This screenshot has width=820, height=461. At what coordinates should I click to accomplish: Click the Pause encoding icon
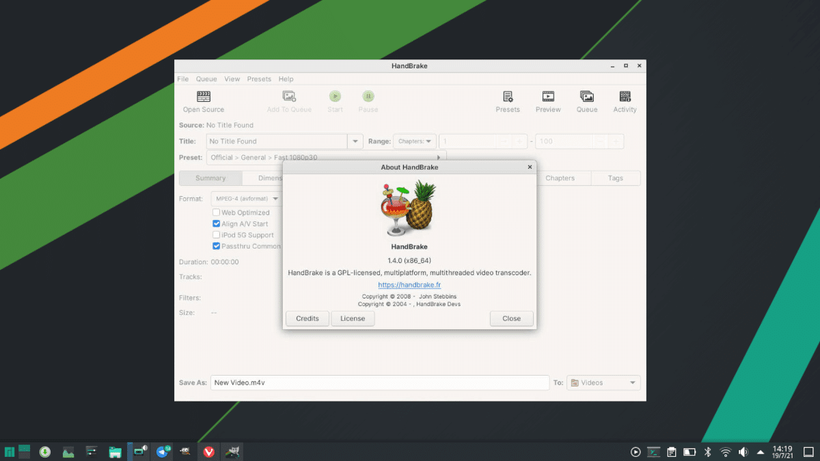(368, 97)
